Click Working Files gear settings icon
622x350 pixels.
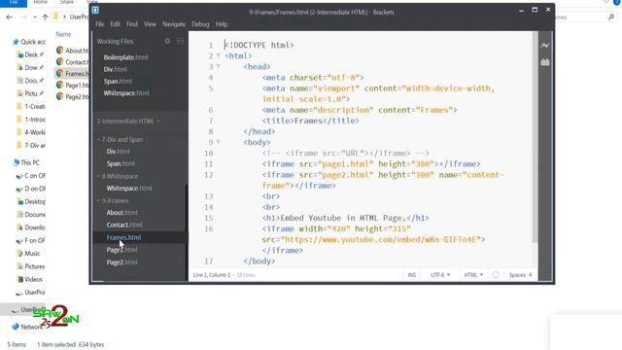pyautogui.click(x=167, y=41)
